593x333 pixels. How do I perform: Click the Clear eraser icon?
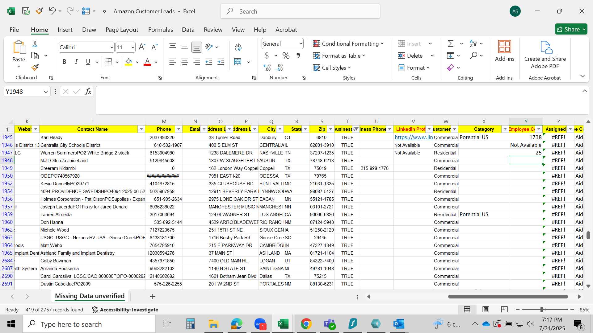coord(451,68)
